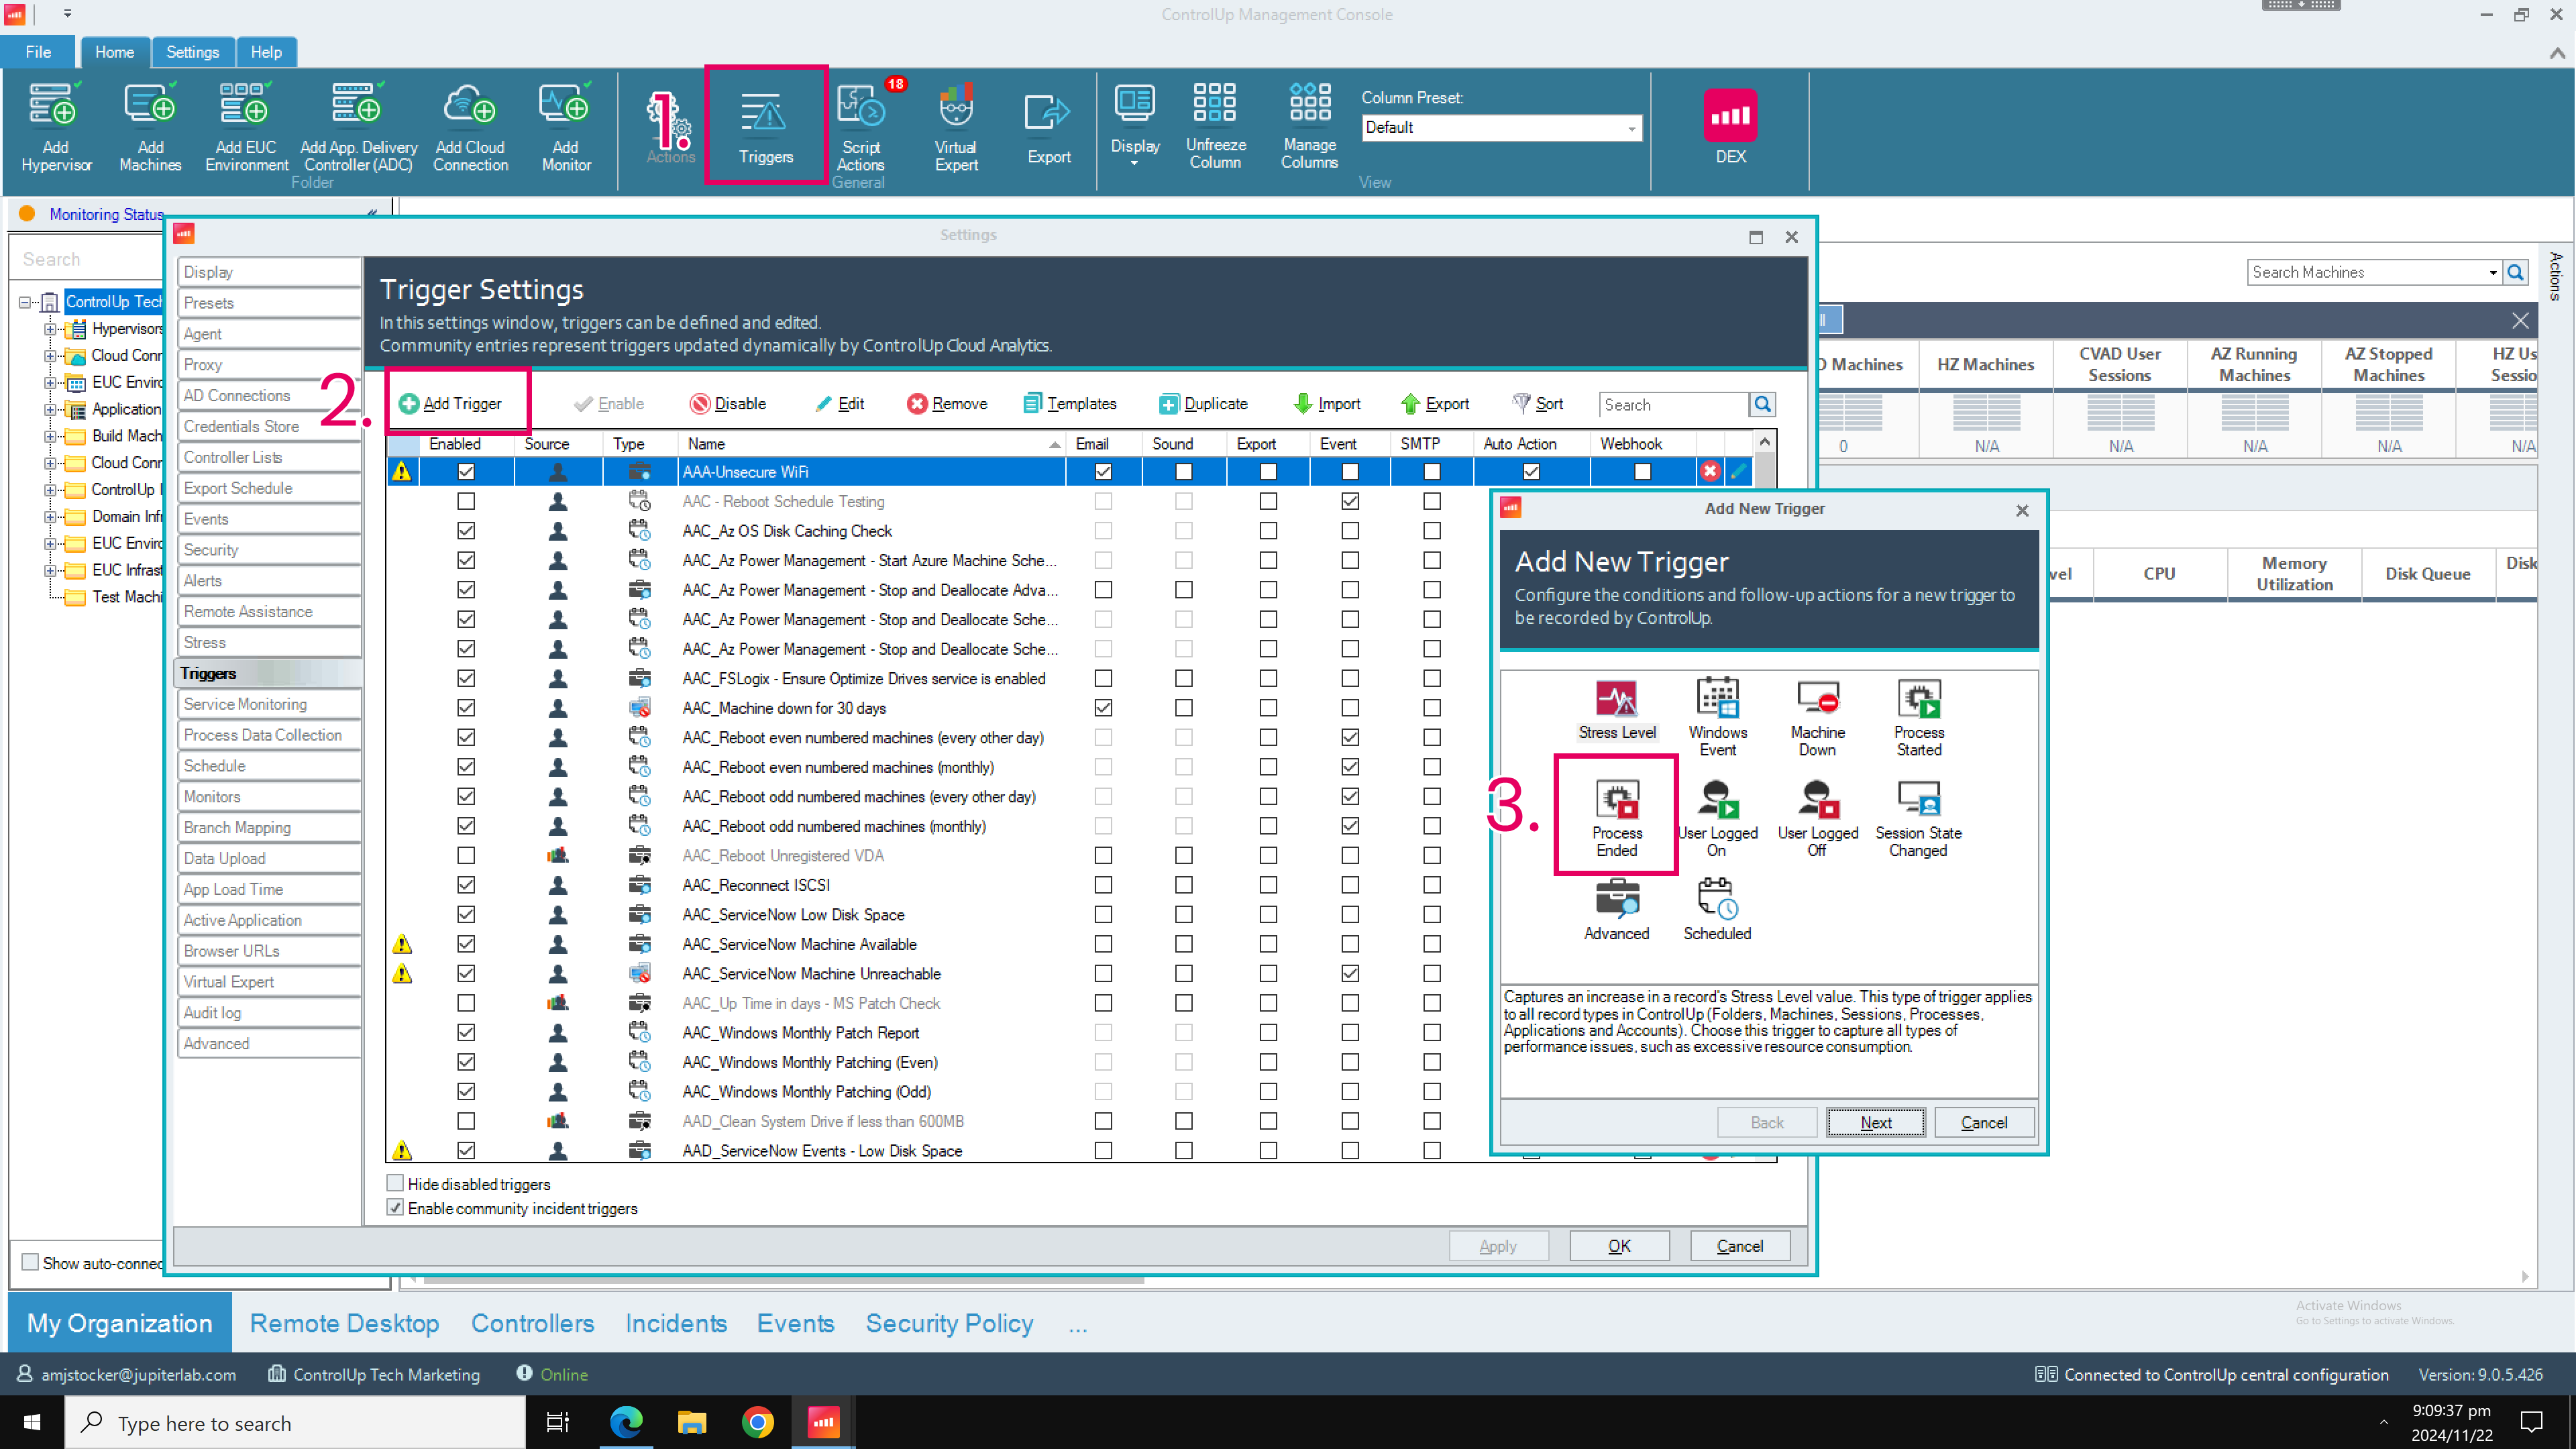The height and width of the screenshot is (1449, 2576).
Task: Click Unfreeze Column icon
Action: tap(1215, 126)
